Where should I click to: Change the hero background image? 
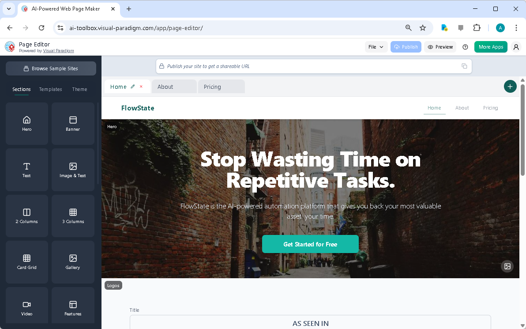point(507,266)
